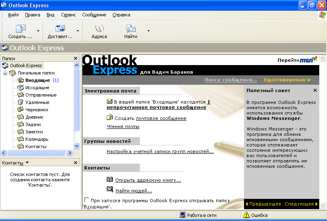
Task: Close the Полезный совет tip panel
Action: [315, 90]
